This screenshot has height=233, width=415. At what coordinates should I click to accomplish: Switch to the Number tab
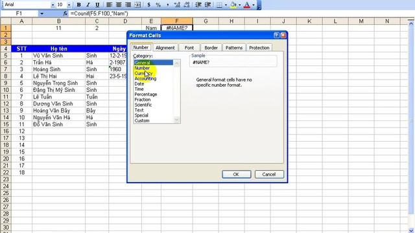141,47
